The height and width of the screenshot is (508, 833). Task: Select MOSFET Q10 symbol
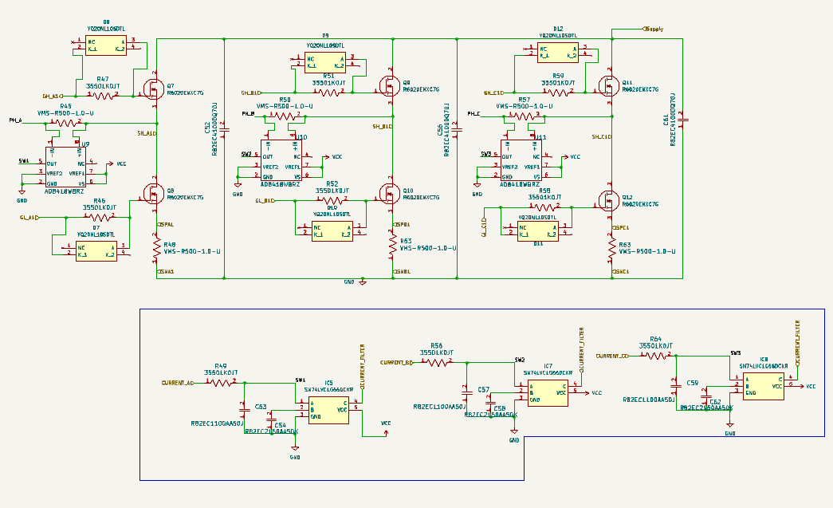click(390, 194)
